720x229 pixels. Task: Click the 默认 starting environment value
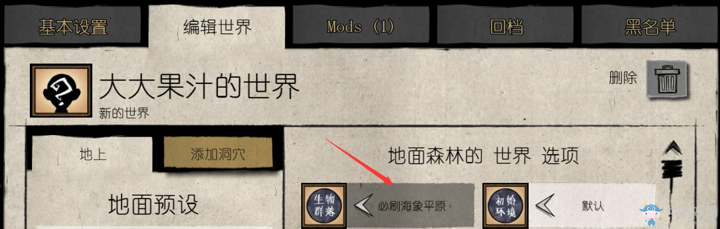[593, 206]
